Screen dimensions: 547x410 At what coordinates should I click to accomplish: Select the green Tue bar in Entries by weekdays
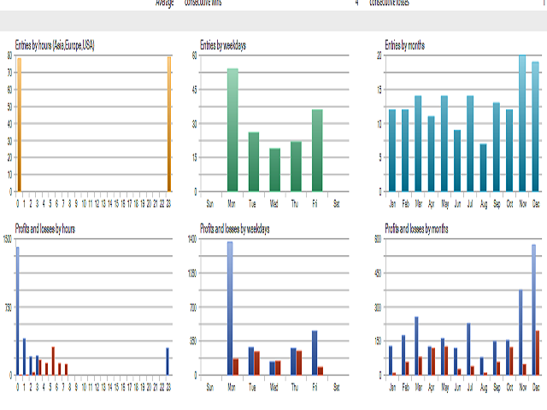tap(254, 161)
